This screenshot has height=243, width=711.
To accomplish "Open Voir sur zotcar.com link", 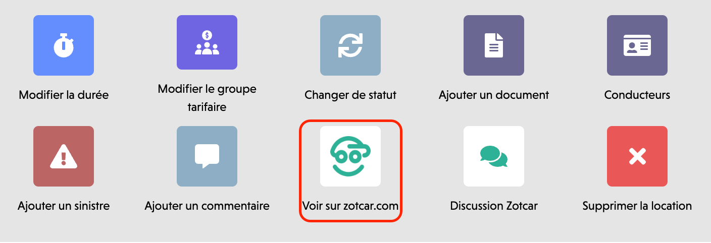I will 350,206.
